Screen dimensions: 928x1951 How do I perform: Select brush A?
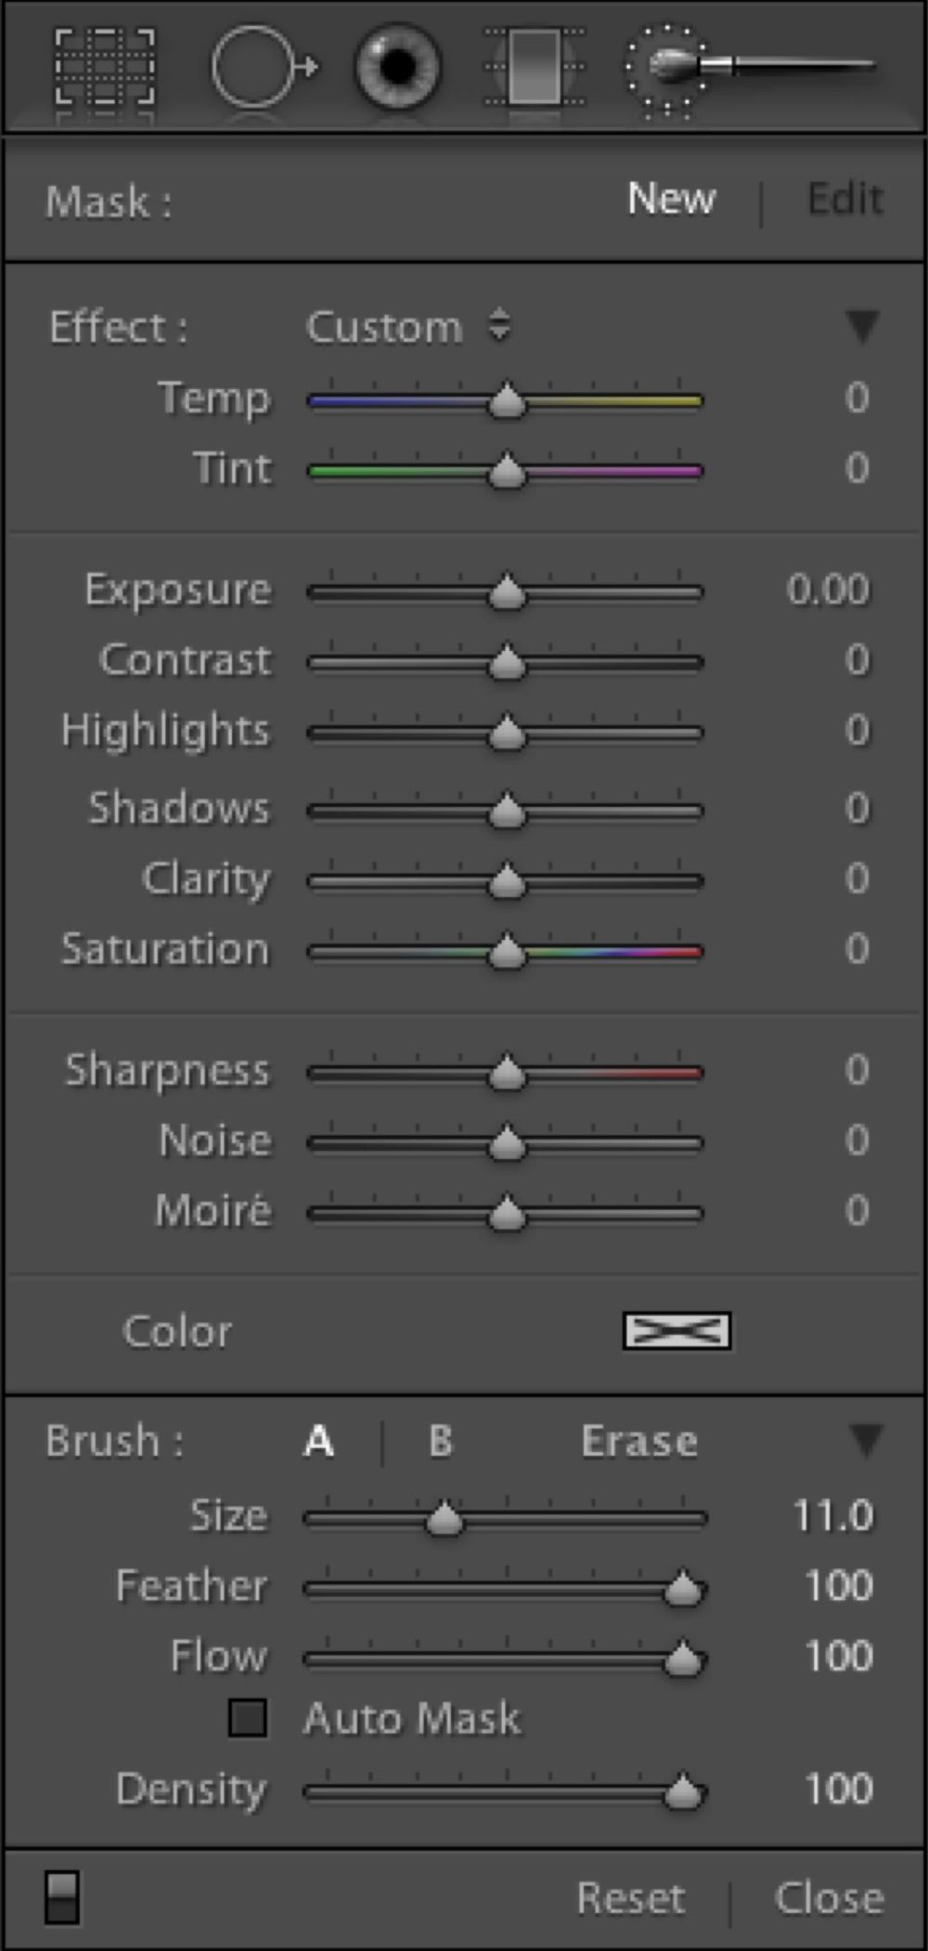(318, 1441)
